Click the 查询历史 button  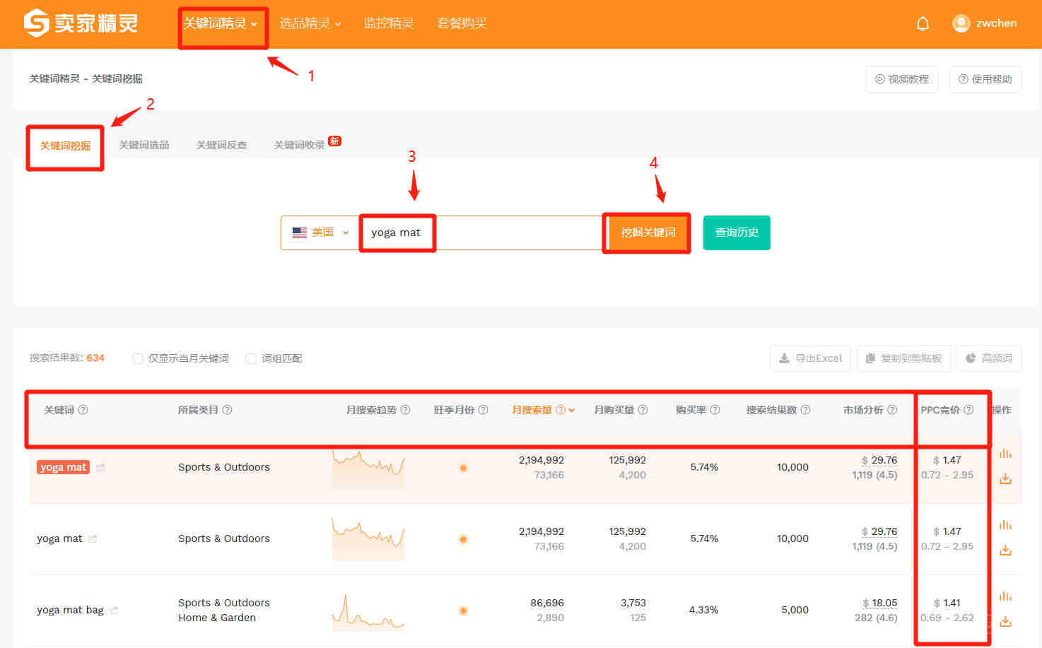point(737,232)
